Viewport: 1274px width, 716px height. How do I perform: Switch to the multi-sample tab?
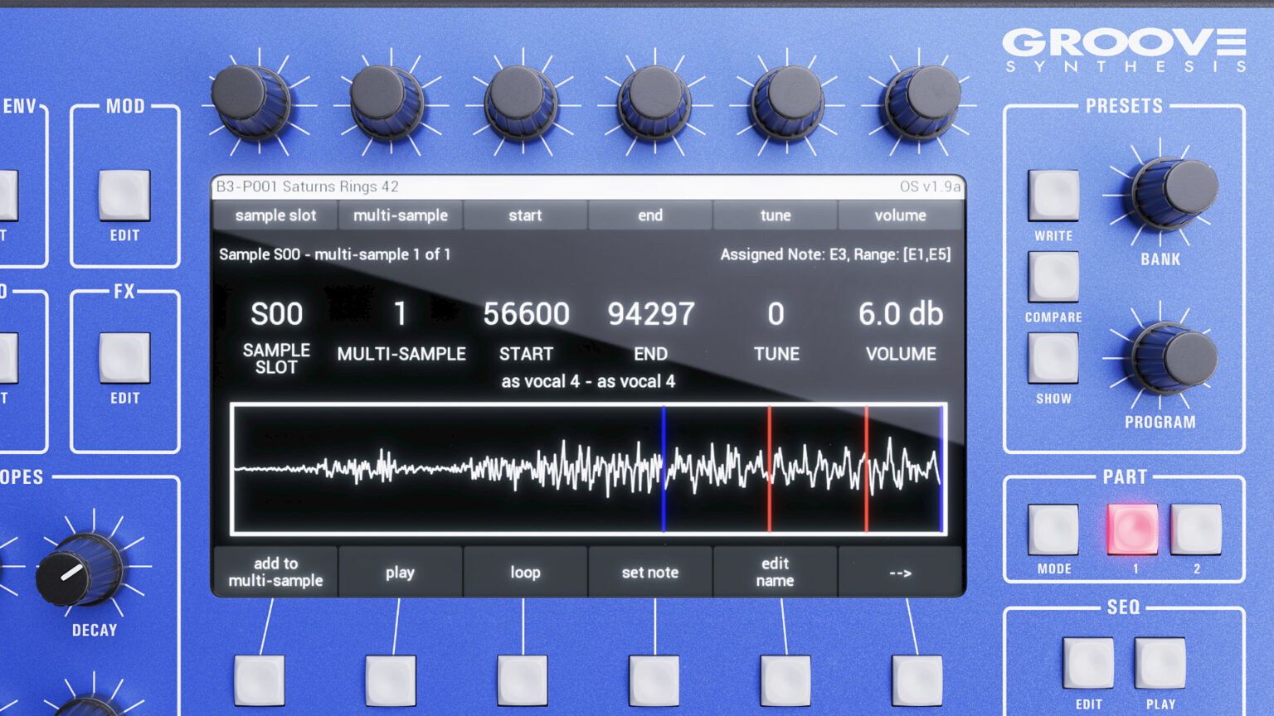click(401, 215)
